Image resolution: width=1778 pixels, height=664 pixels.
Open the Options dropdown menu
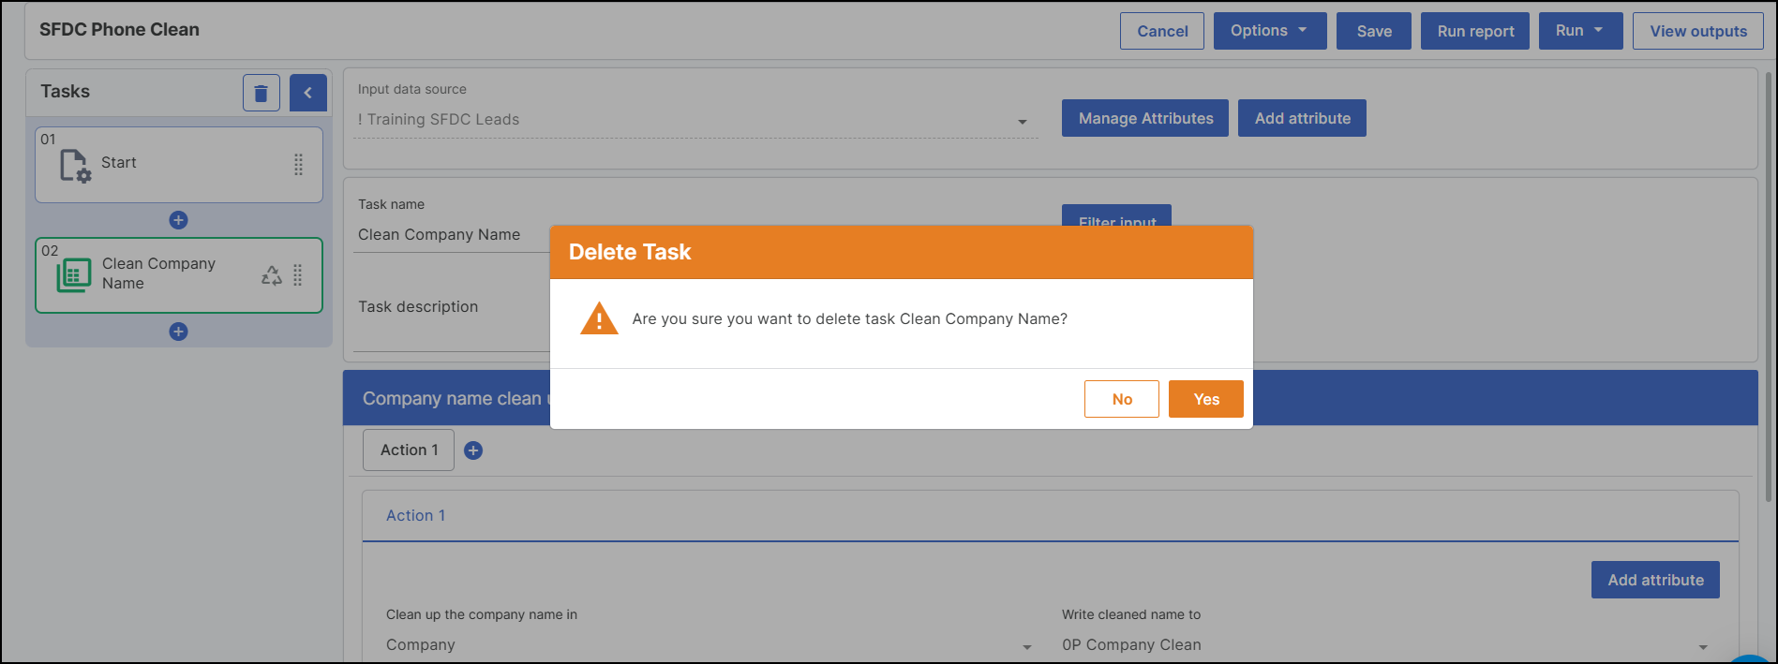(x=1270, y=31)
